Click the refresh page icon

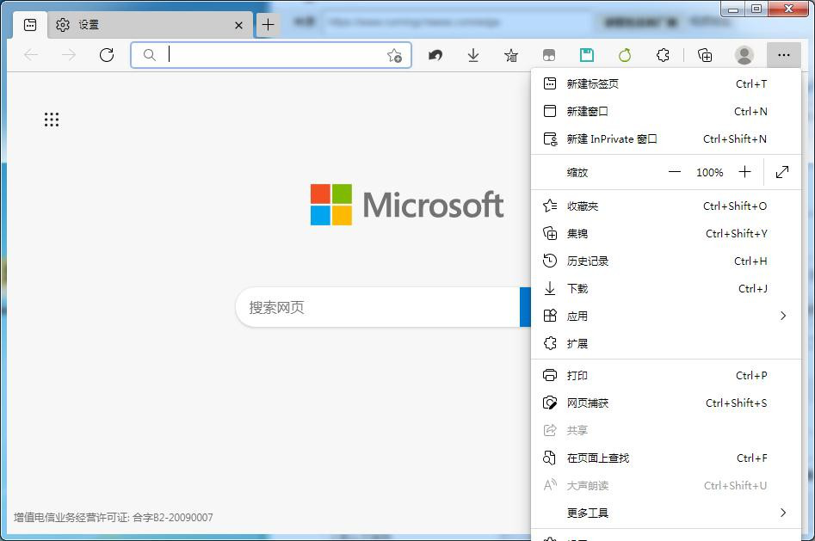click(x=107, y=55)
